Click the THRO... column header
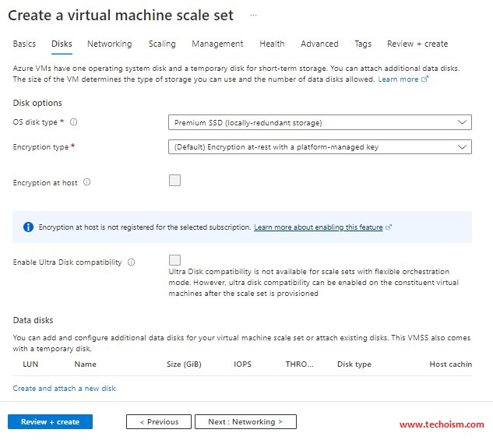The image size is (493, 440). click(x=299, y=364)
